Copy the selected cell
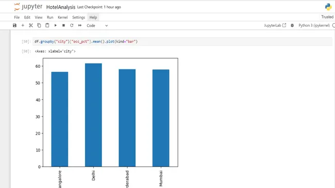The height and width of the screenshot is (188, 335). click(x=39, y=25)
